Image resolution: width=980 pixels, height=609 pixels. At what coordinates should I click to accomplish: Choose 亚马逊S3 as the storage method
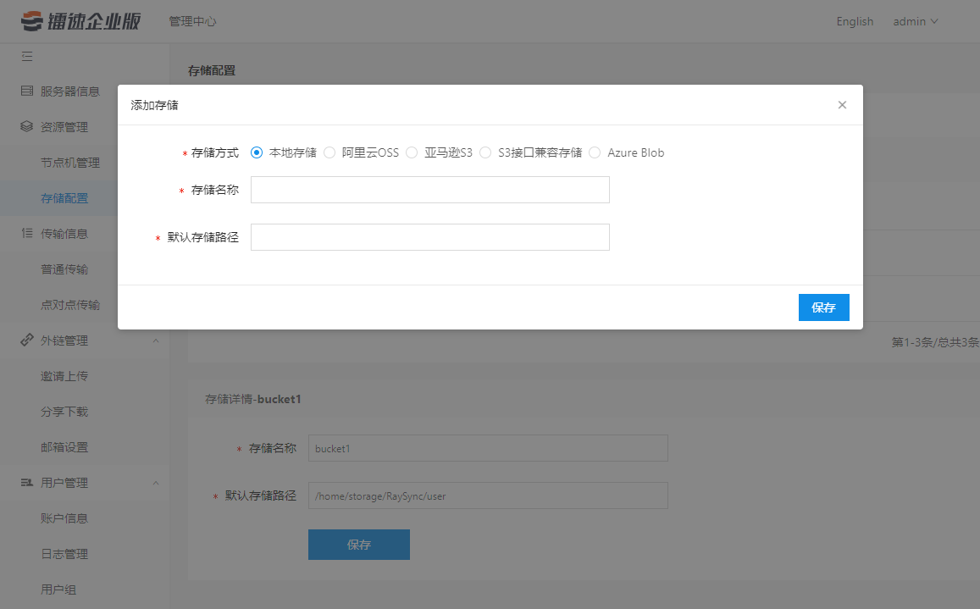[411, 152]
